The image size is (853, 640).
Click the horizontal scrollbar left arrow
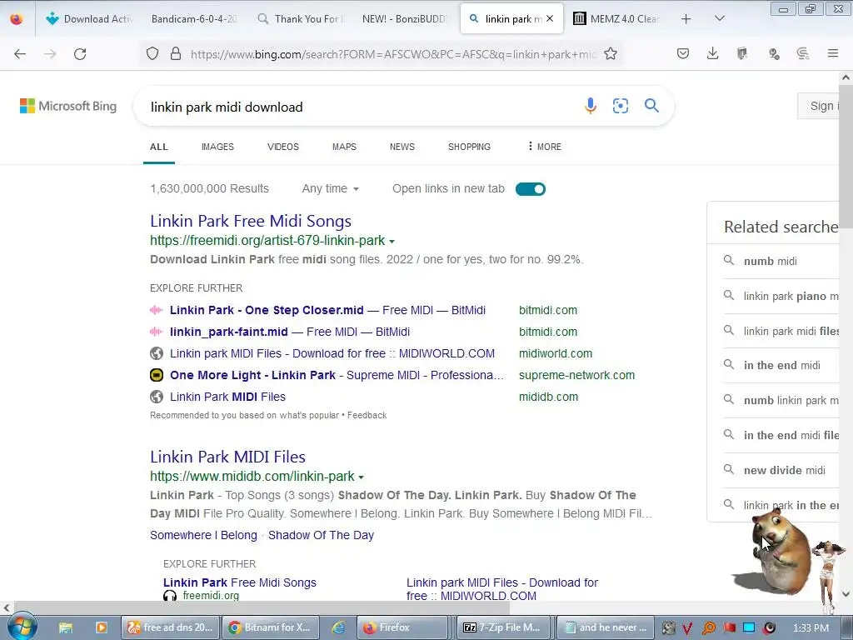tap(7, 607)
